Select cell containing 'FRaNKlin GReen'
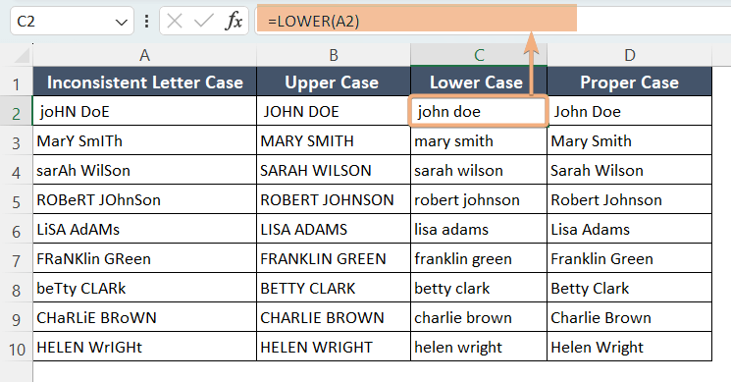The image size is (731, 382). click(144, 258)
